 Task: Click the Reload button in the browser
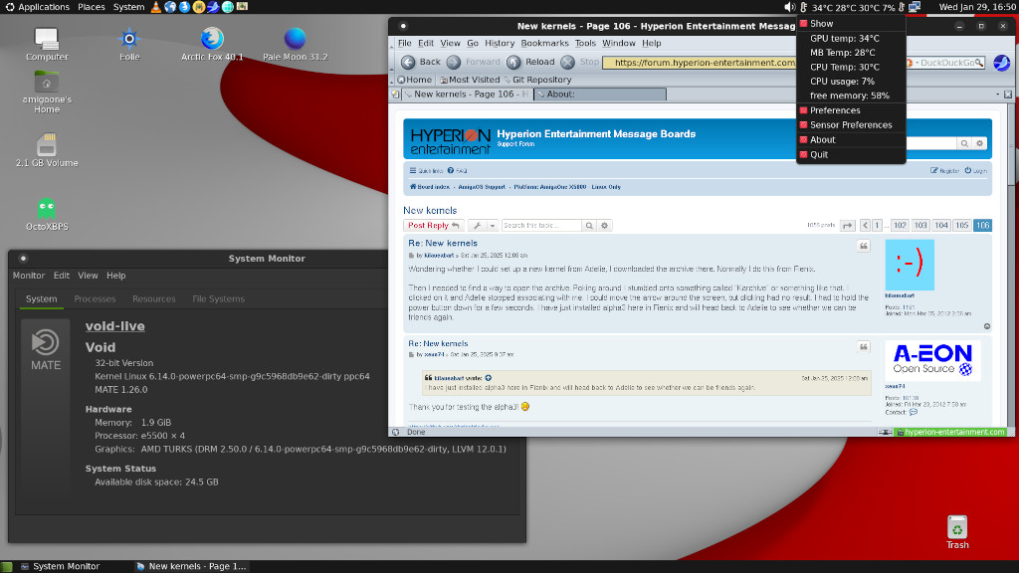pyautogui.click(x=531, y=62)
